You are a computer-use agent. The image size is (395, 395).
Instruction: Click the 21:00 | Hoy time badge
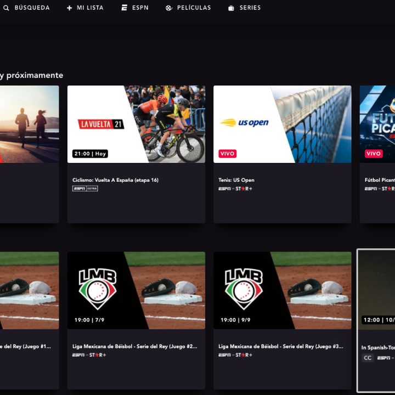(90, 154)
